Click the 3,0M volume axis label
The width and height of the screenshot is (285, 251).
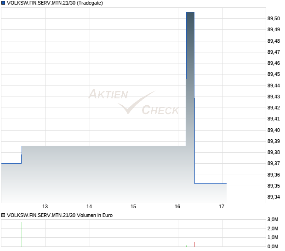(273, 220)
